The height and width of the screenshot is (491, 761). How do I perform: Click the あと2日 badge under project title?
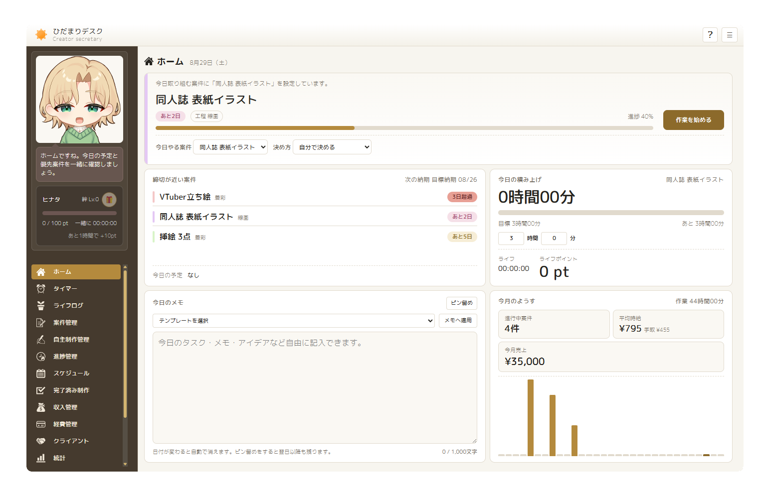pos(171,116)
